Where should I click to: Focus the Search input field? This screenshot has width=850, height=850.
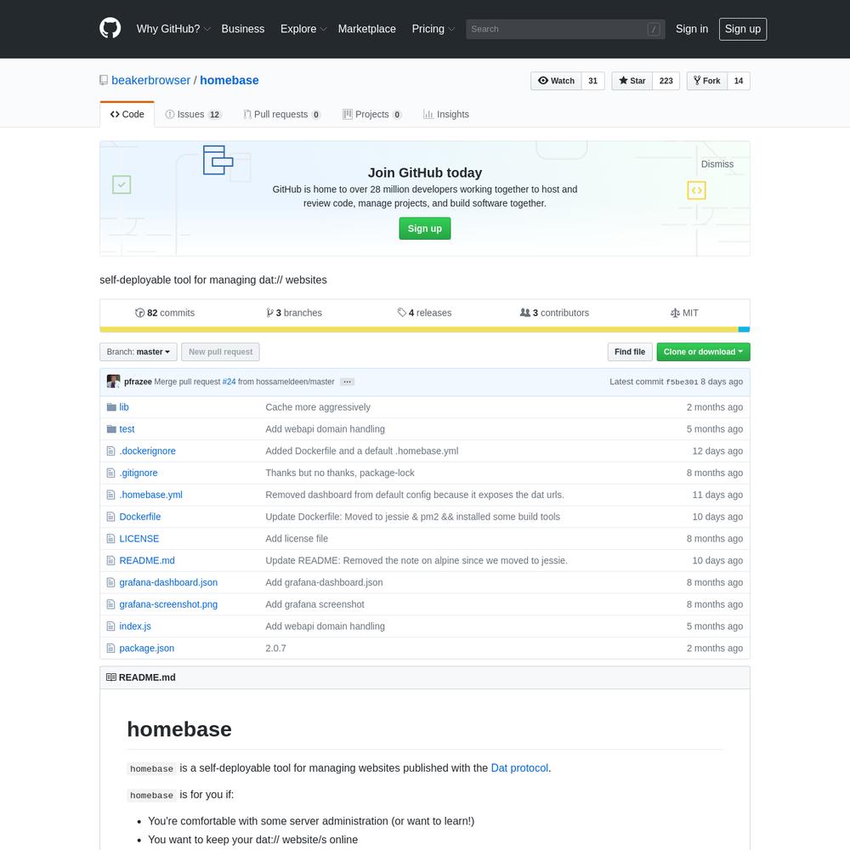click(565, 29)
